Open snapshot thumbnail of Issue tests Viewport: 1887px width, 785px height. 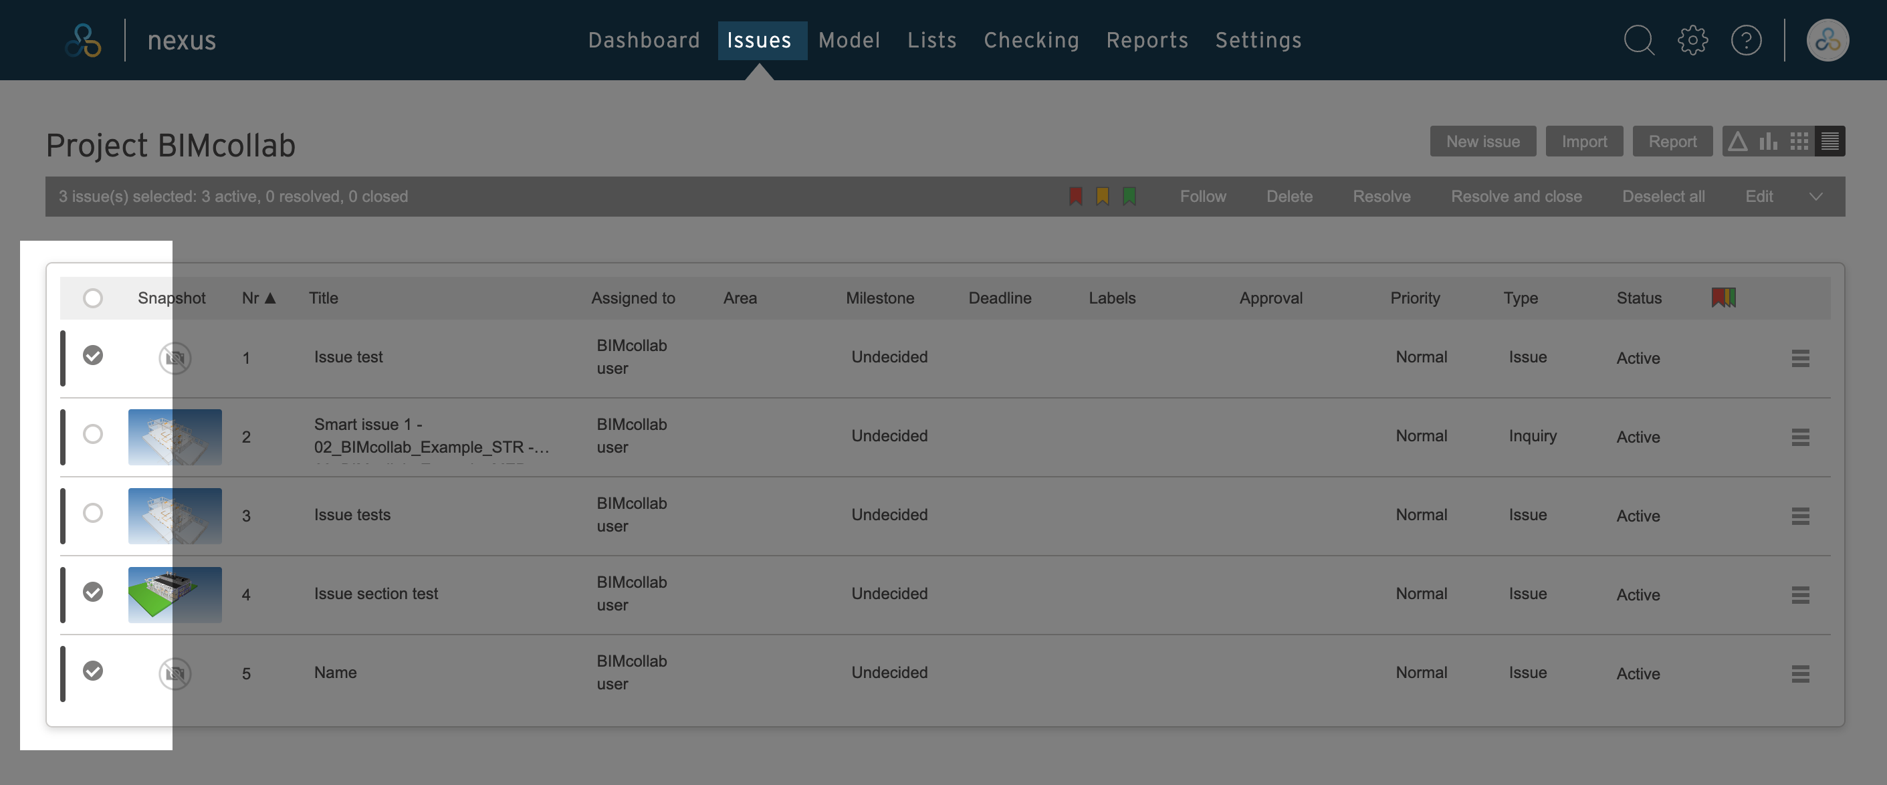(175, 516)
